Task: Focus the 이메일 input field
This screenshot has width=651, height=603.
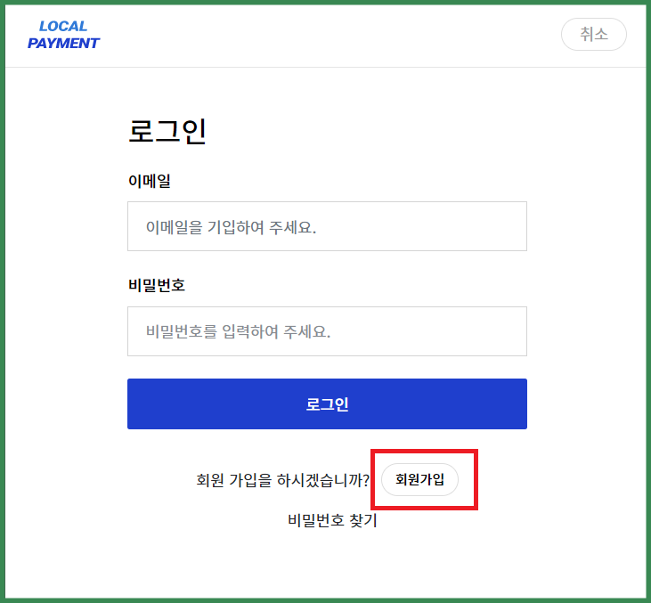Action: (x=327, y=226)
